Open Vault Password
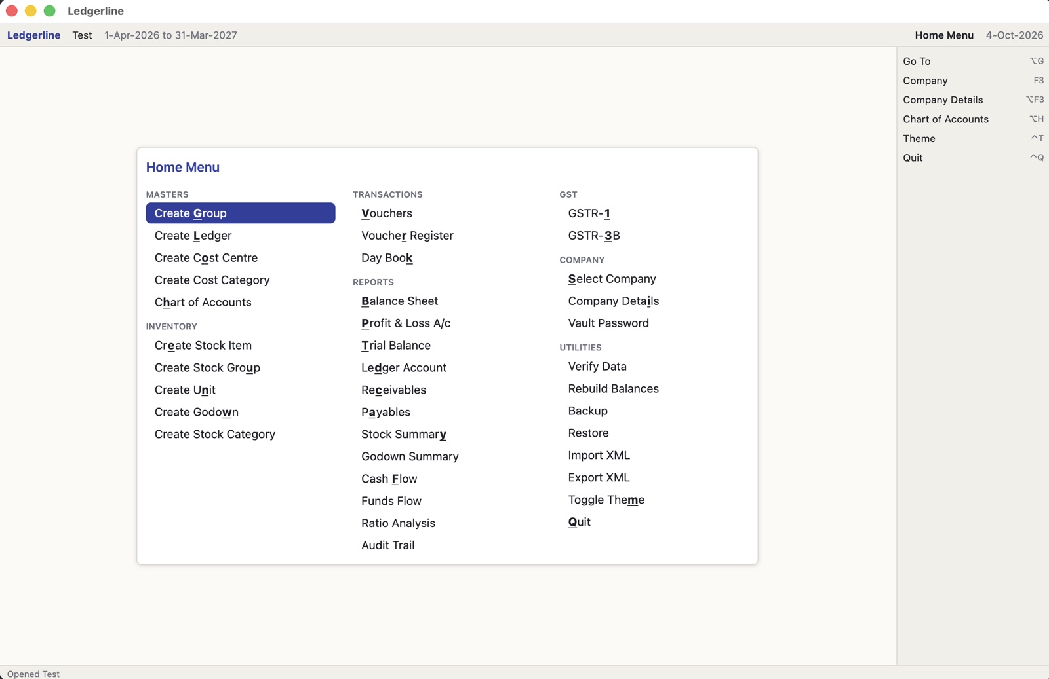Screen dimensions: 1049x679 (x=654, y=323)
